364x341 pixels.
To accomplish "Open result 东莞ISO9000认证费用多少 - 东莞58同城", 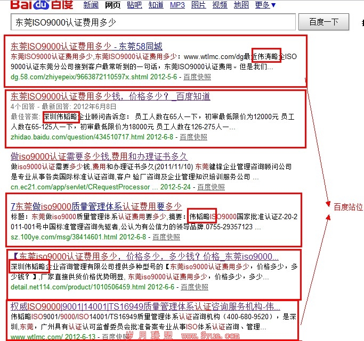I will pos(86,46).
